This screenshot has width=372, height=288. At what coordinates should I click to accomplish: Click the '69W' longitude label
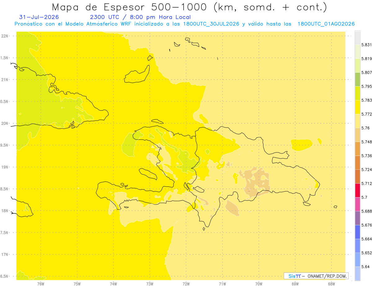295,284
